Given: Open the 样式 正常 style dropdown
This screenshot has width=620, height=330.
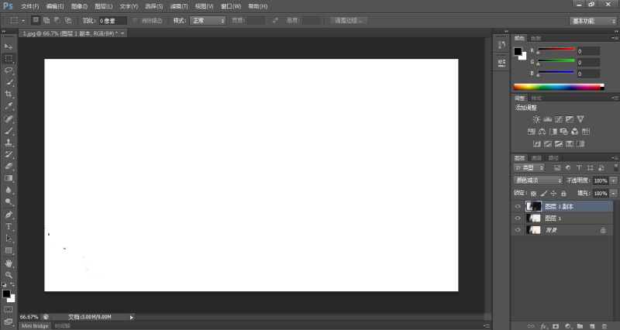Looking at the screenshot, I should coord(208,20).
